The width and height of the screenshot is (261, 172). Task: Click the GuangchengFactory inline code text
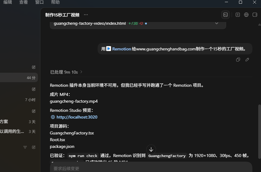pos(167,156)
